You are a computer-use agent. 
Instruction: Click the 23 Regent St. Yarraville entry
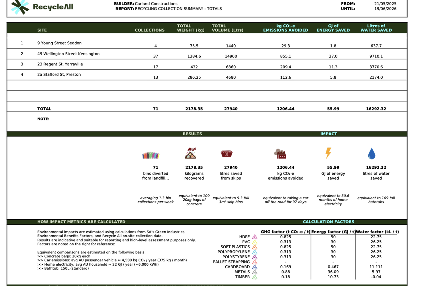click(60, 64)
